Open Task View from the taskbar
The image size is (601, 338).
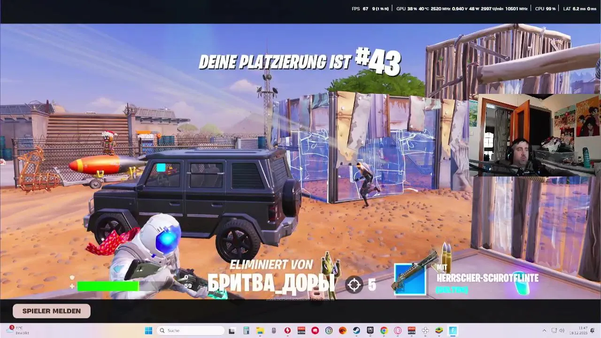(232, 330)
